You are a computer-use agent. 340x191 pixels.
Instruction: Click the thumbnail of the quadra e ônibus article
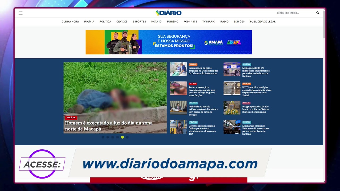pos(178,127)
